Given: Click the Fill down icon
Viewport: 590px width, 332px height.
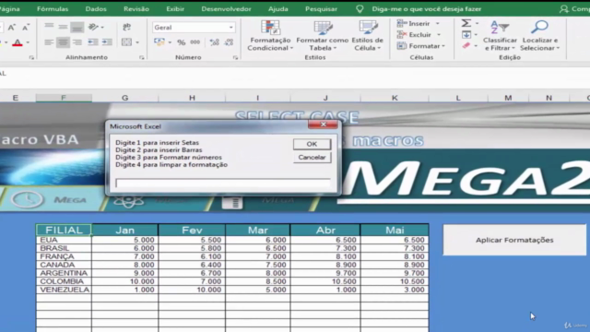Looking at the screenshot, I should click(466, 35).
